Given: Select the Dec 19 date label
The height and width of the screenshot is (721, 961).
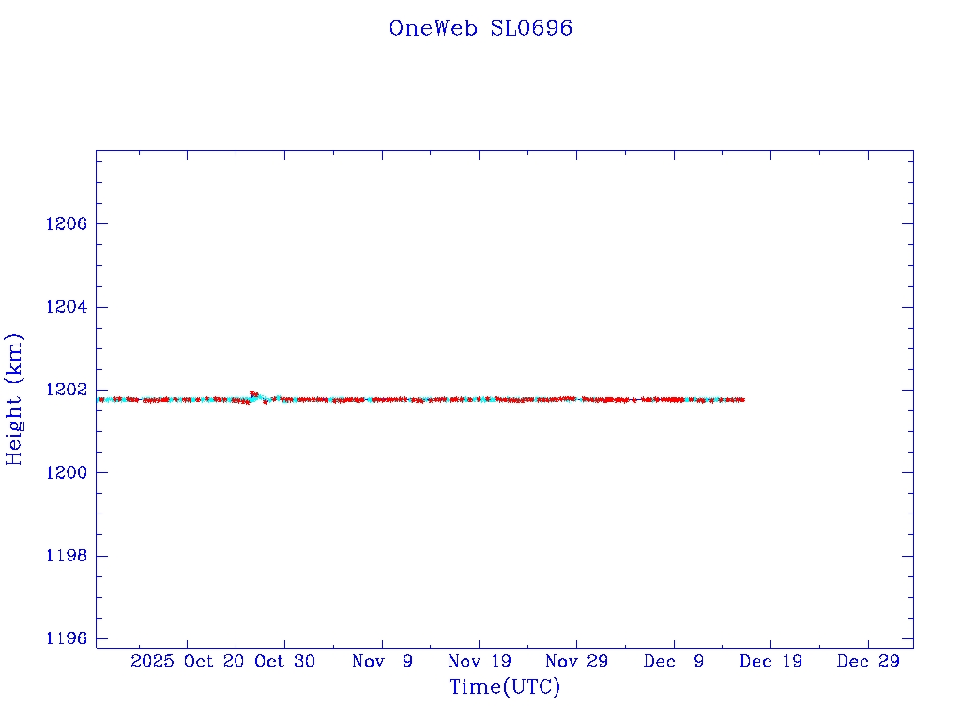Looking at the screenshot, I should point(770,661).
